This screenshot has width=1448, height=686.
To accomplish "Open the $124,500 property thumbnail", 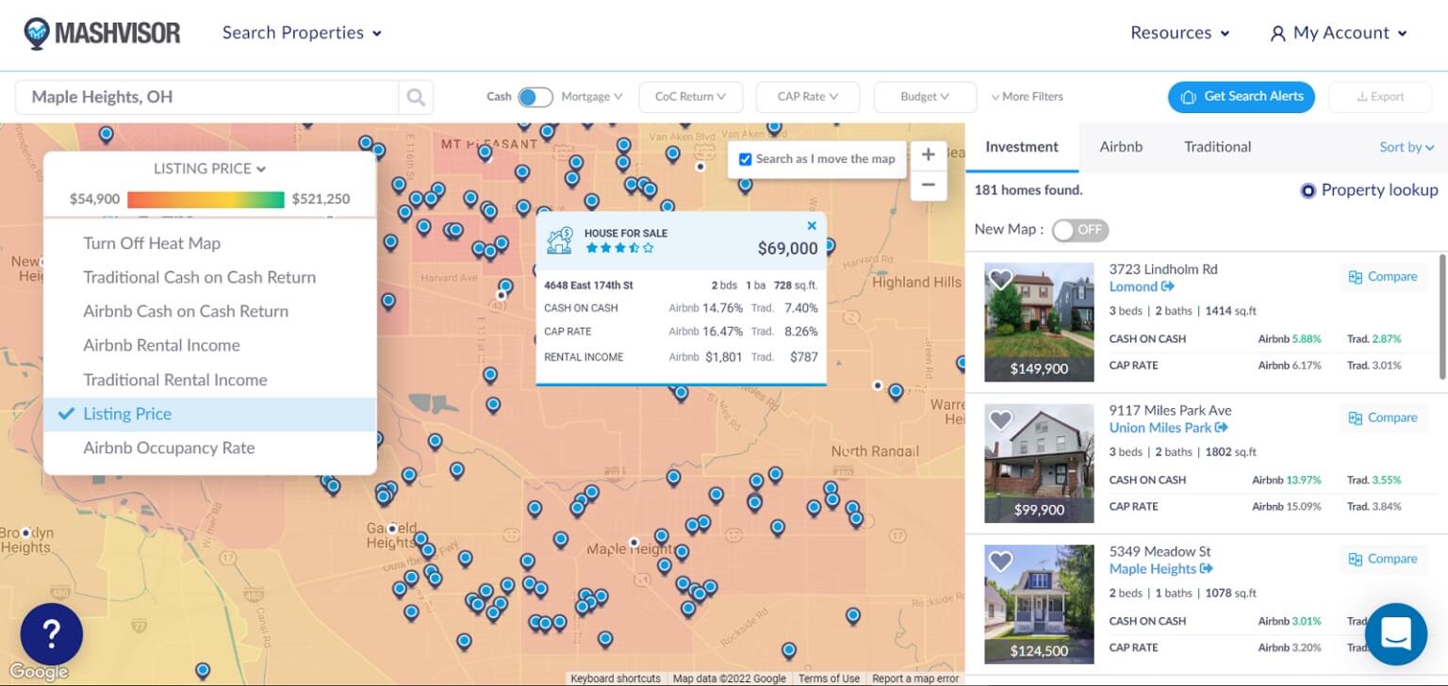I will 1039,604.
